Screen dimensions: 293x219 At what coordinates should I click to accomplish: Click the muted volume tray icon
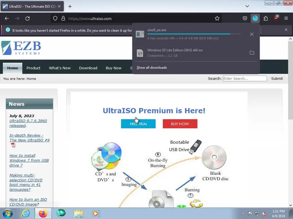tap(264, 214)
